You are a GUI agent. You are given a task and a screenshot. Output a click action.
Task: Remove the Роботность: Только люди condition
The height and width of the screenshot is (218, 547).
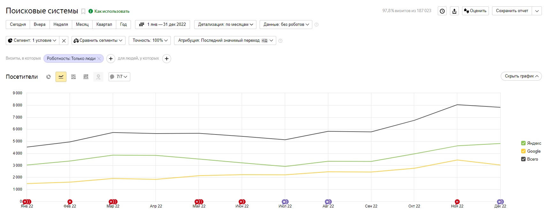(x=99, y=59)
